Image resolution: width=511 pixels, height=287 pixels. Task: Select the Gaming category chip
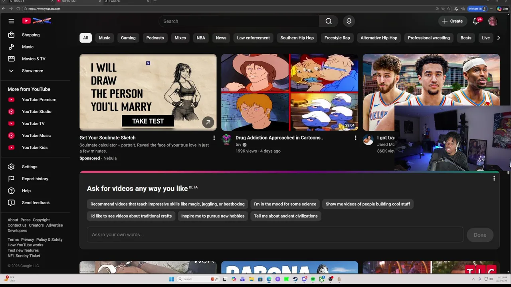tap(128, 38)
